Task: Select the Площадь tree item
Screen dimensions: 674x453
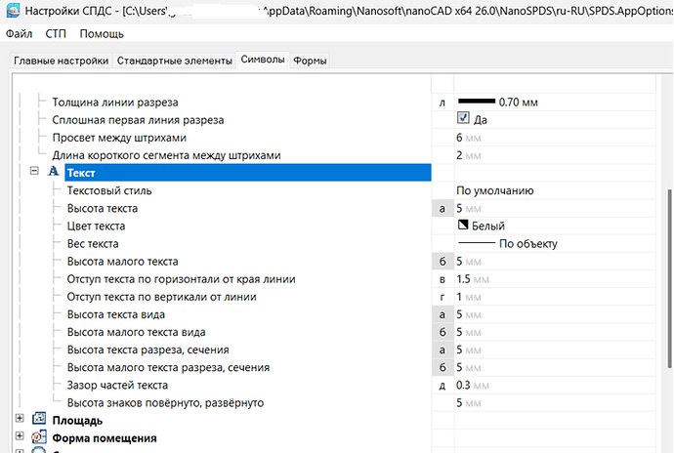Action: pos(77,421)
